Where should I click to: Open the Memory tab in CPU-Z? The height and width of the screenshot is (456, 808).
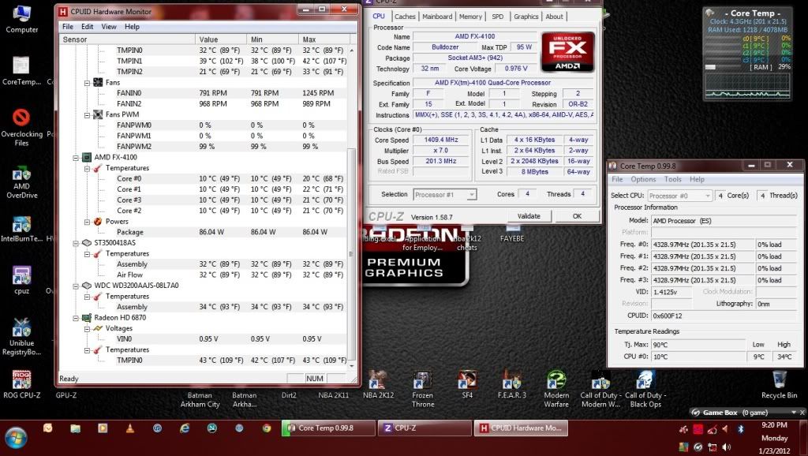click(x=470, y=17)
